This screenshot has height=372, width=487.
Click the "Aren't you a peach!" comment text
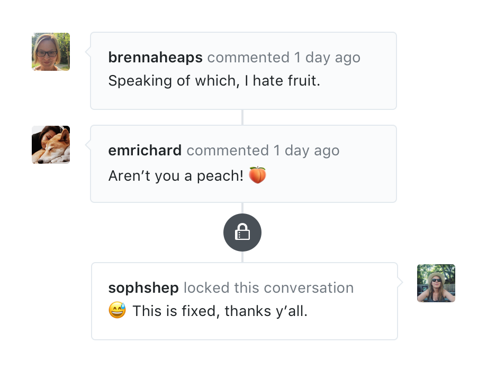tap(175, 175)
